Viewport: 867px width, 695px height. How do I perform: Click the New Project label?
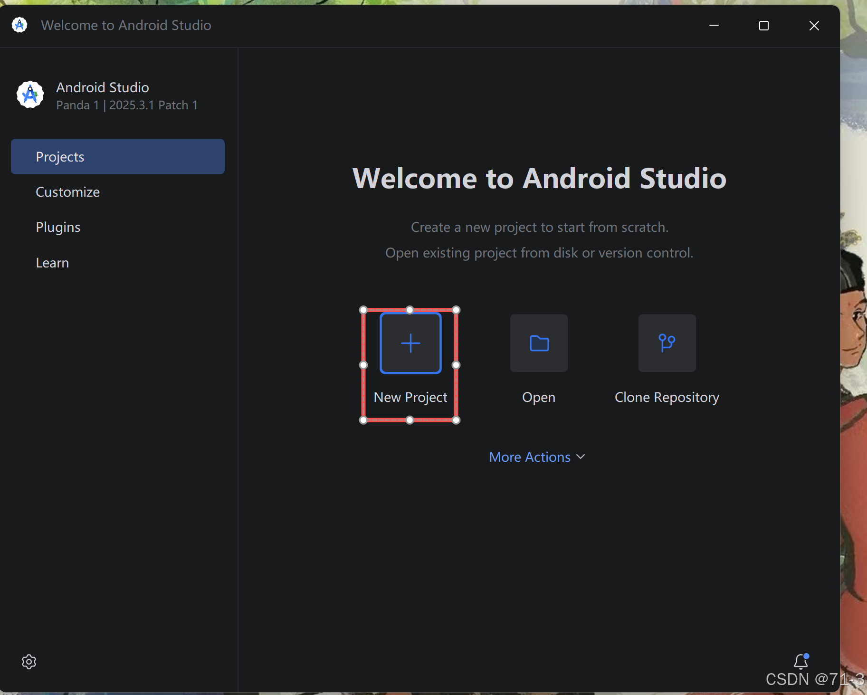coord(410,397)
